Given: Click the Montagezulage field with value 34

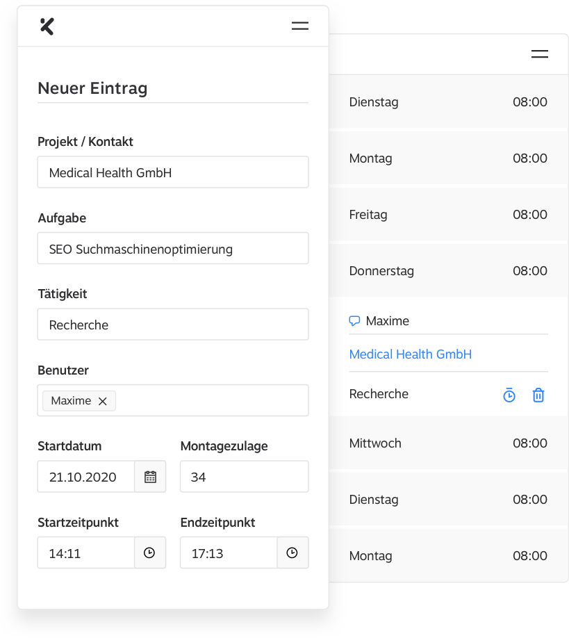Looking at the screenshot, I should (x=244, y=477).
